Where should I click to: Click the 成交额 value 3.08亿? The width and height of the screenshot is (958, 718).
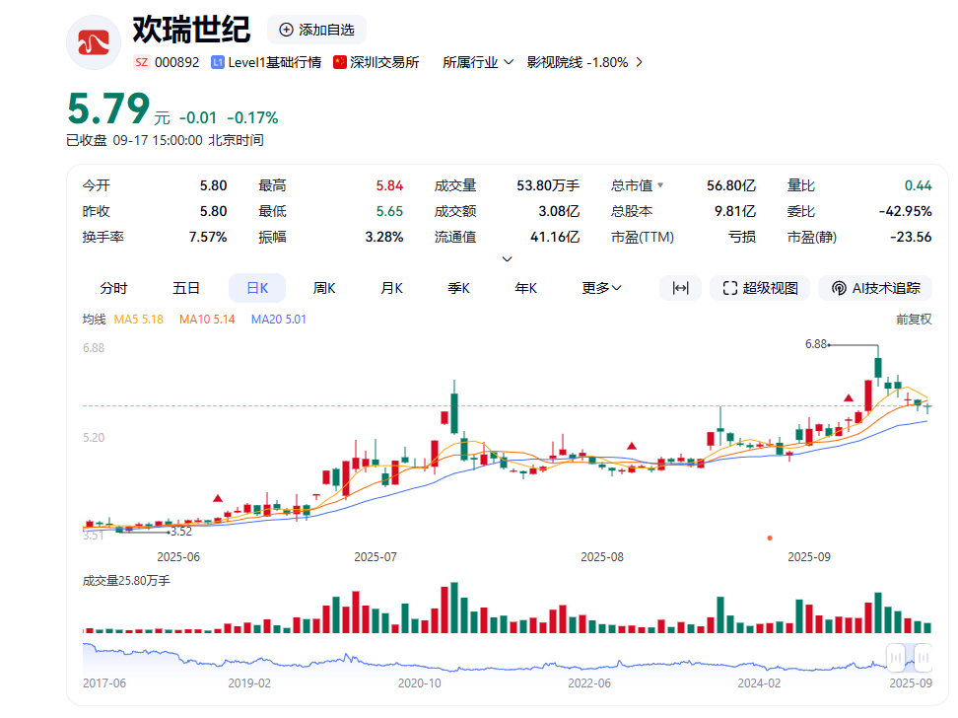(x=559, y=211)
